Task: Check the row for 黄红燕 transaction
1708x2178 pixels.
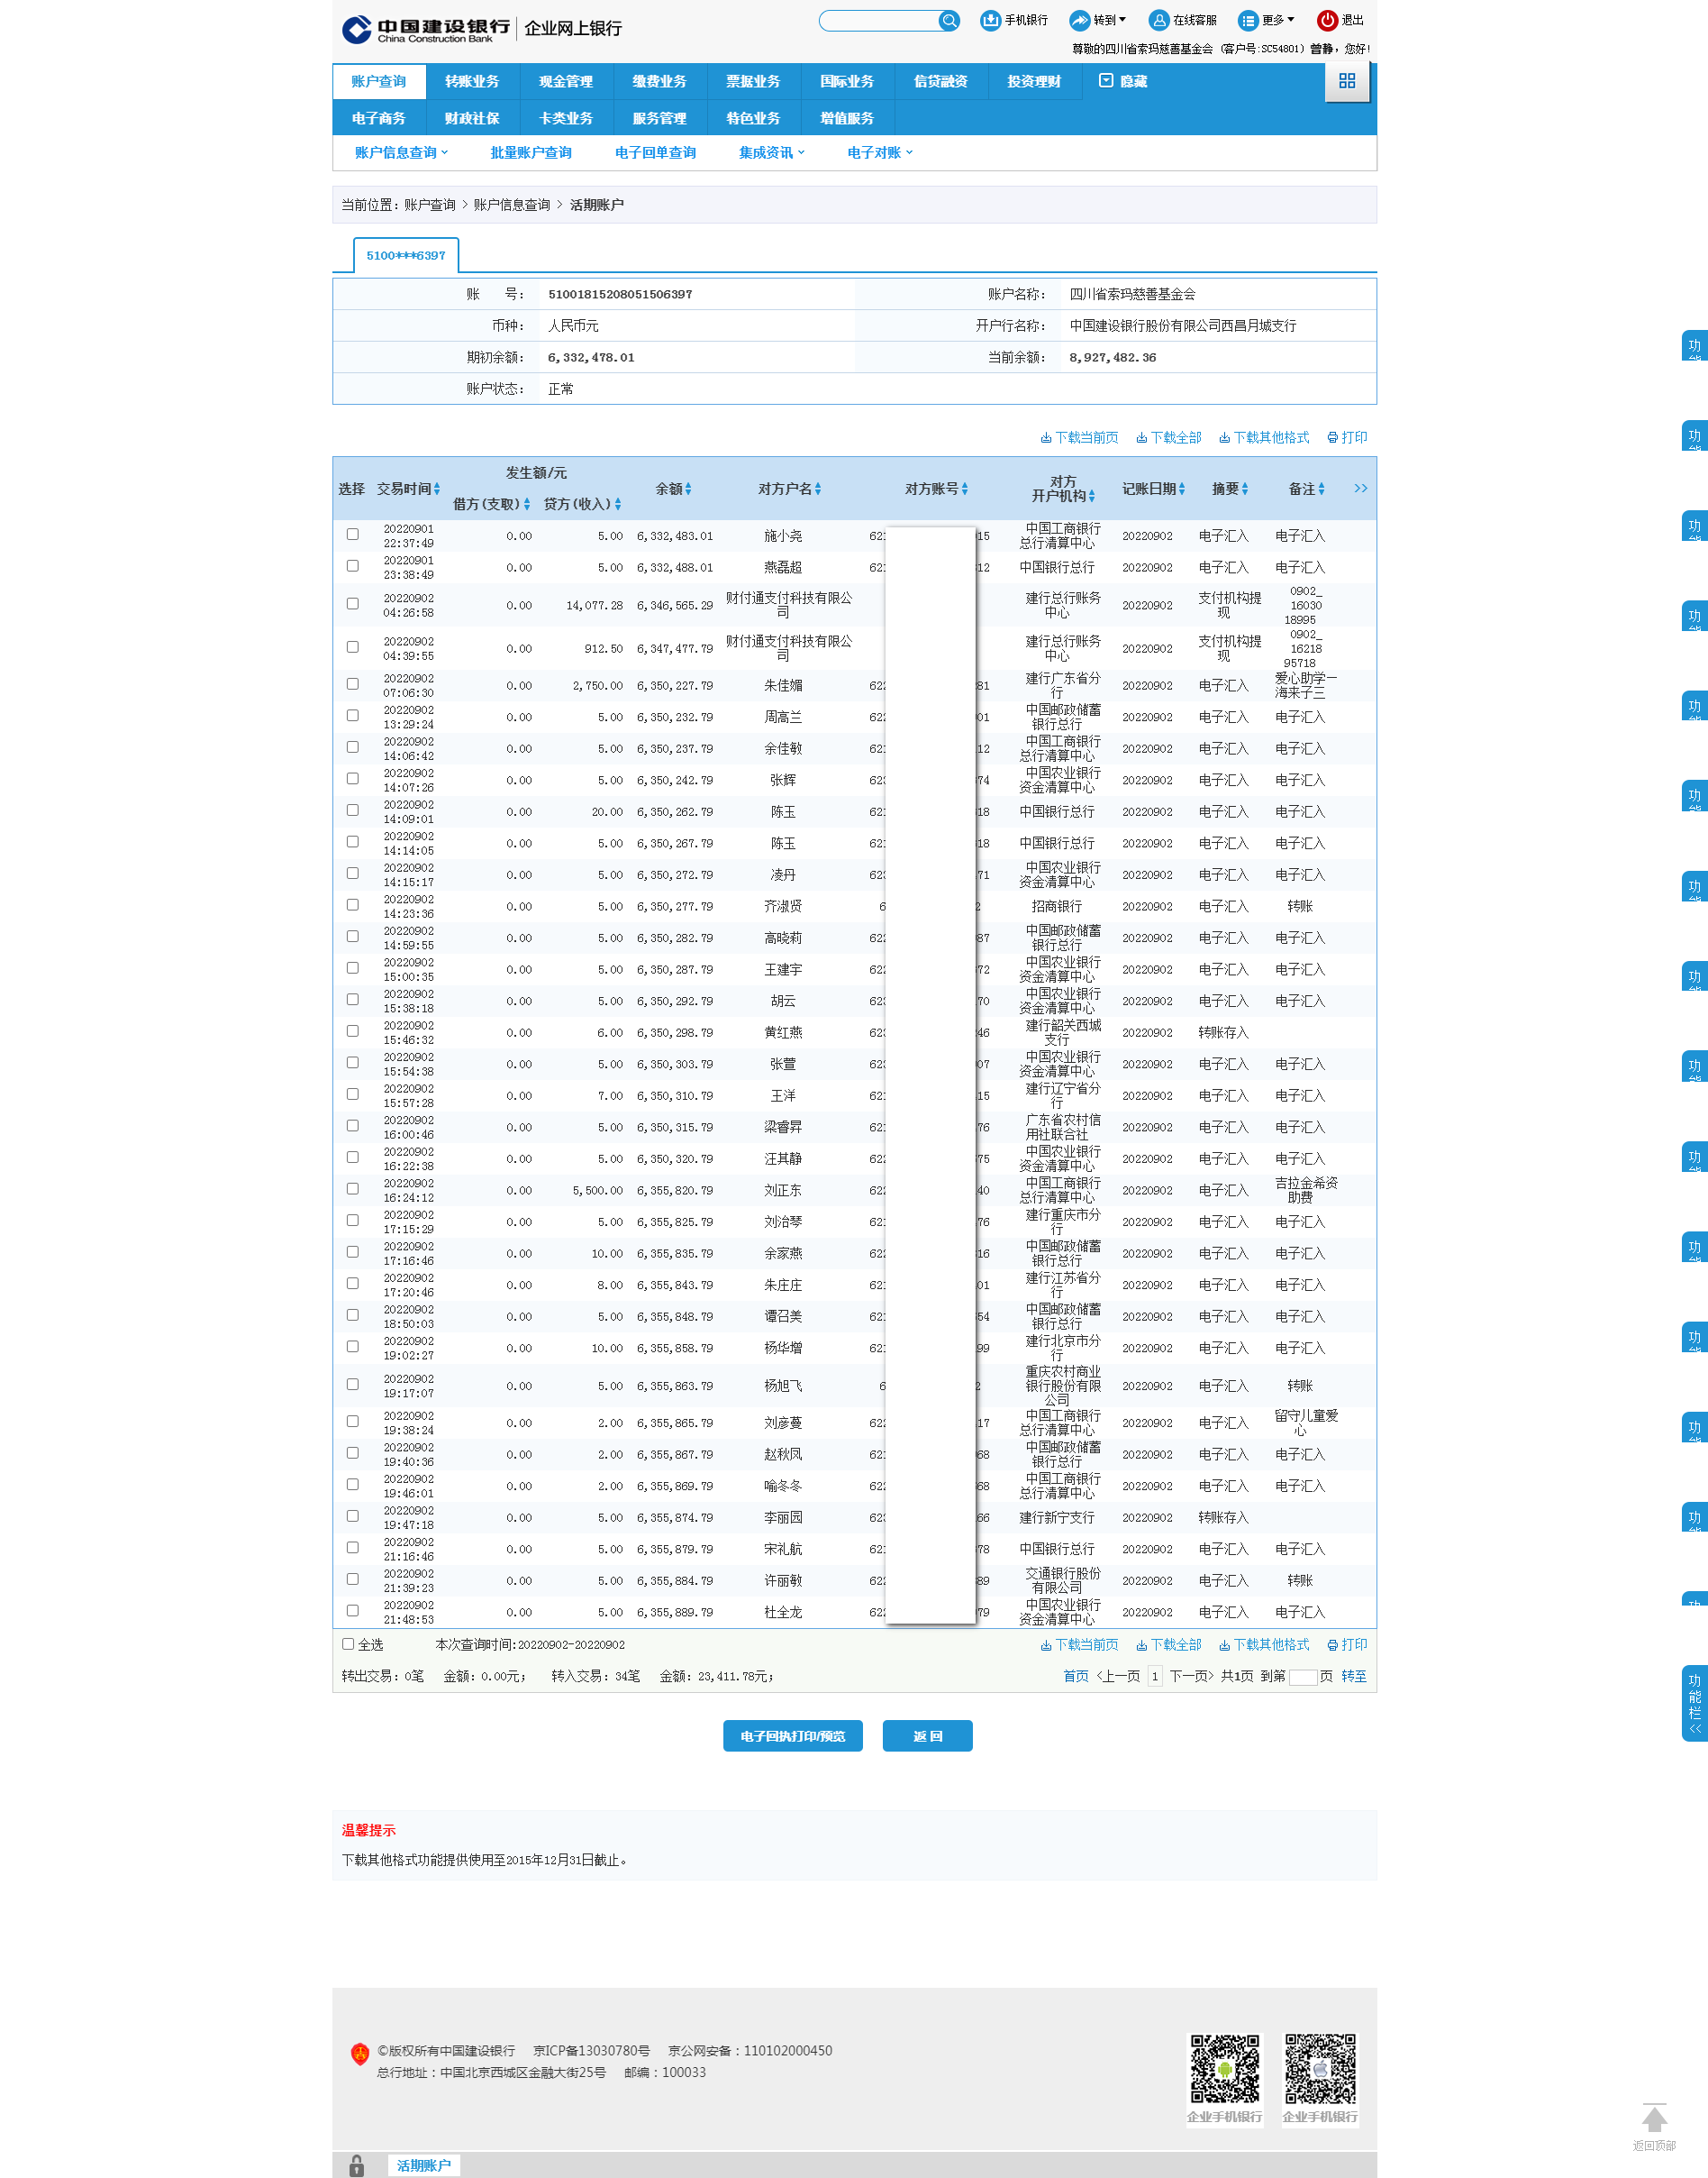Action: point(352,1030)
